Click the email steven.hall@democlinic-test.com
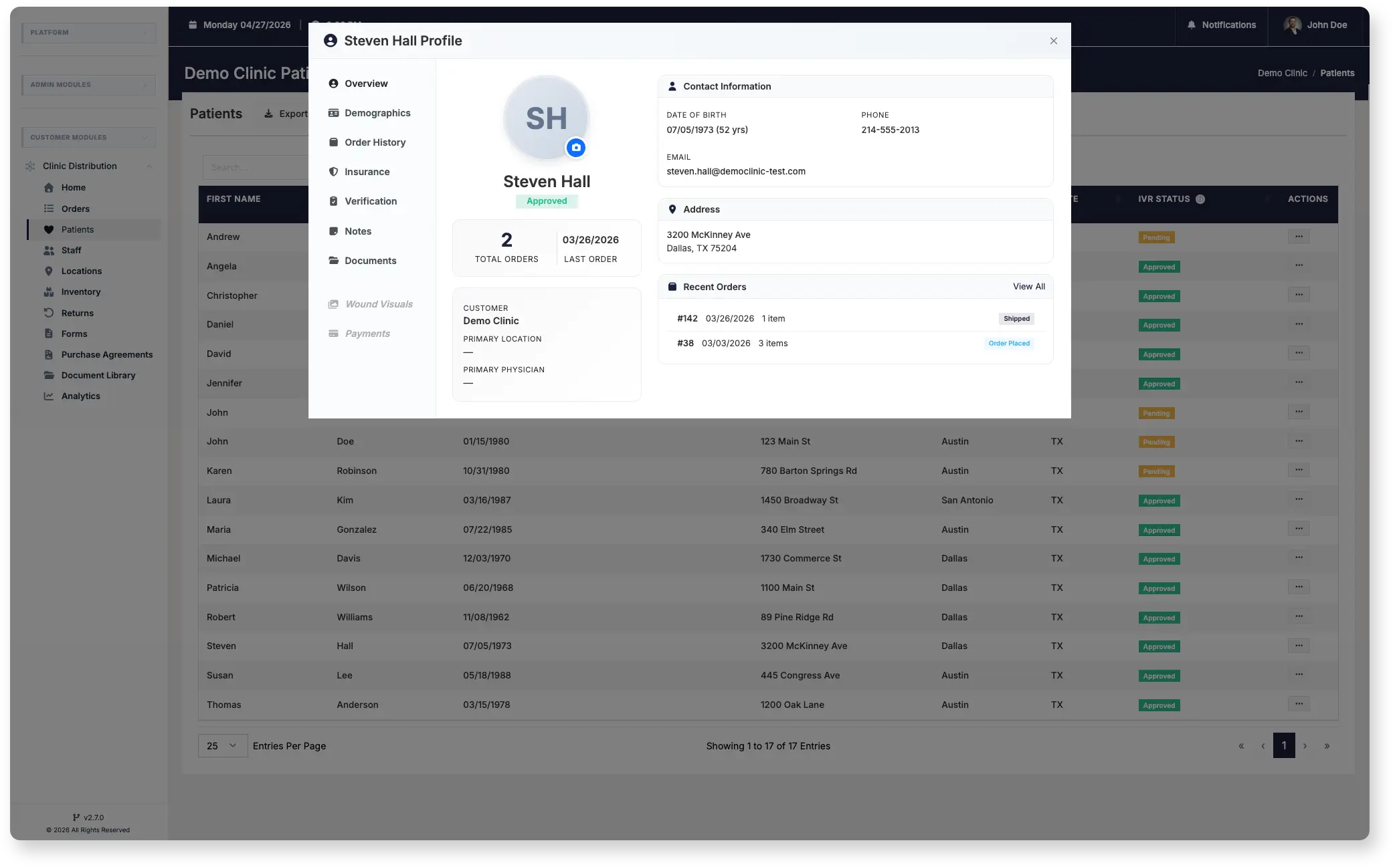 [x=736, y=172]
